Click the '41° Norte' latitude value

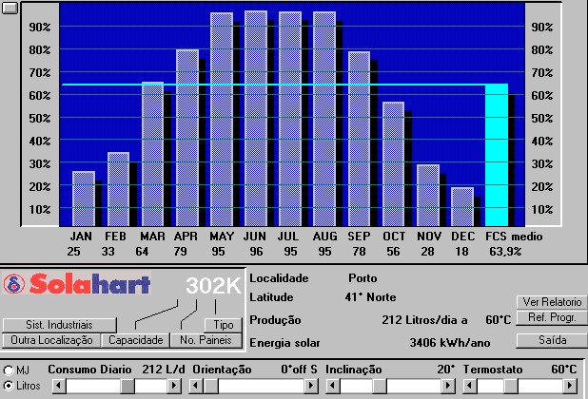click(x=370, y=297)
